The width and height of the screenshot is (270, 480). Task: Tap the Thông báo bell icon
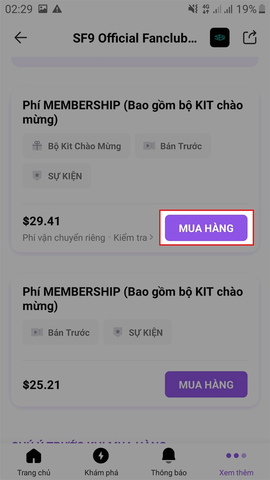coord(168,455)
